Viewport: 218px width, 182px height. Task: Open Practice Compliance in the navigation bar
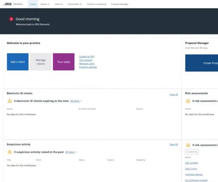[97, 4]
